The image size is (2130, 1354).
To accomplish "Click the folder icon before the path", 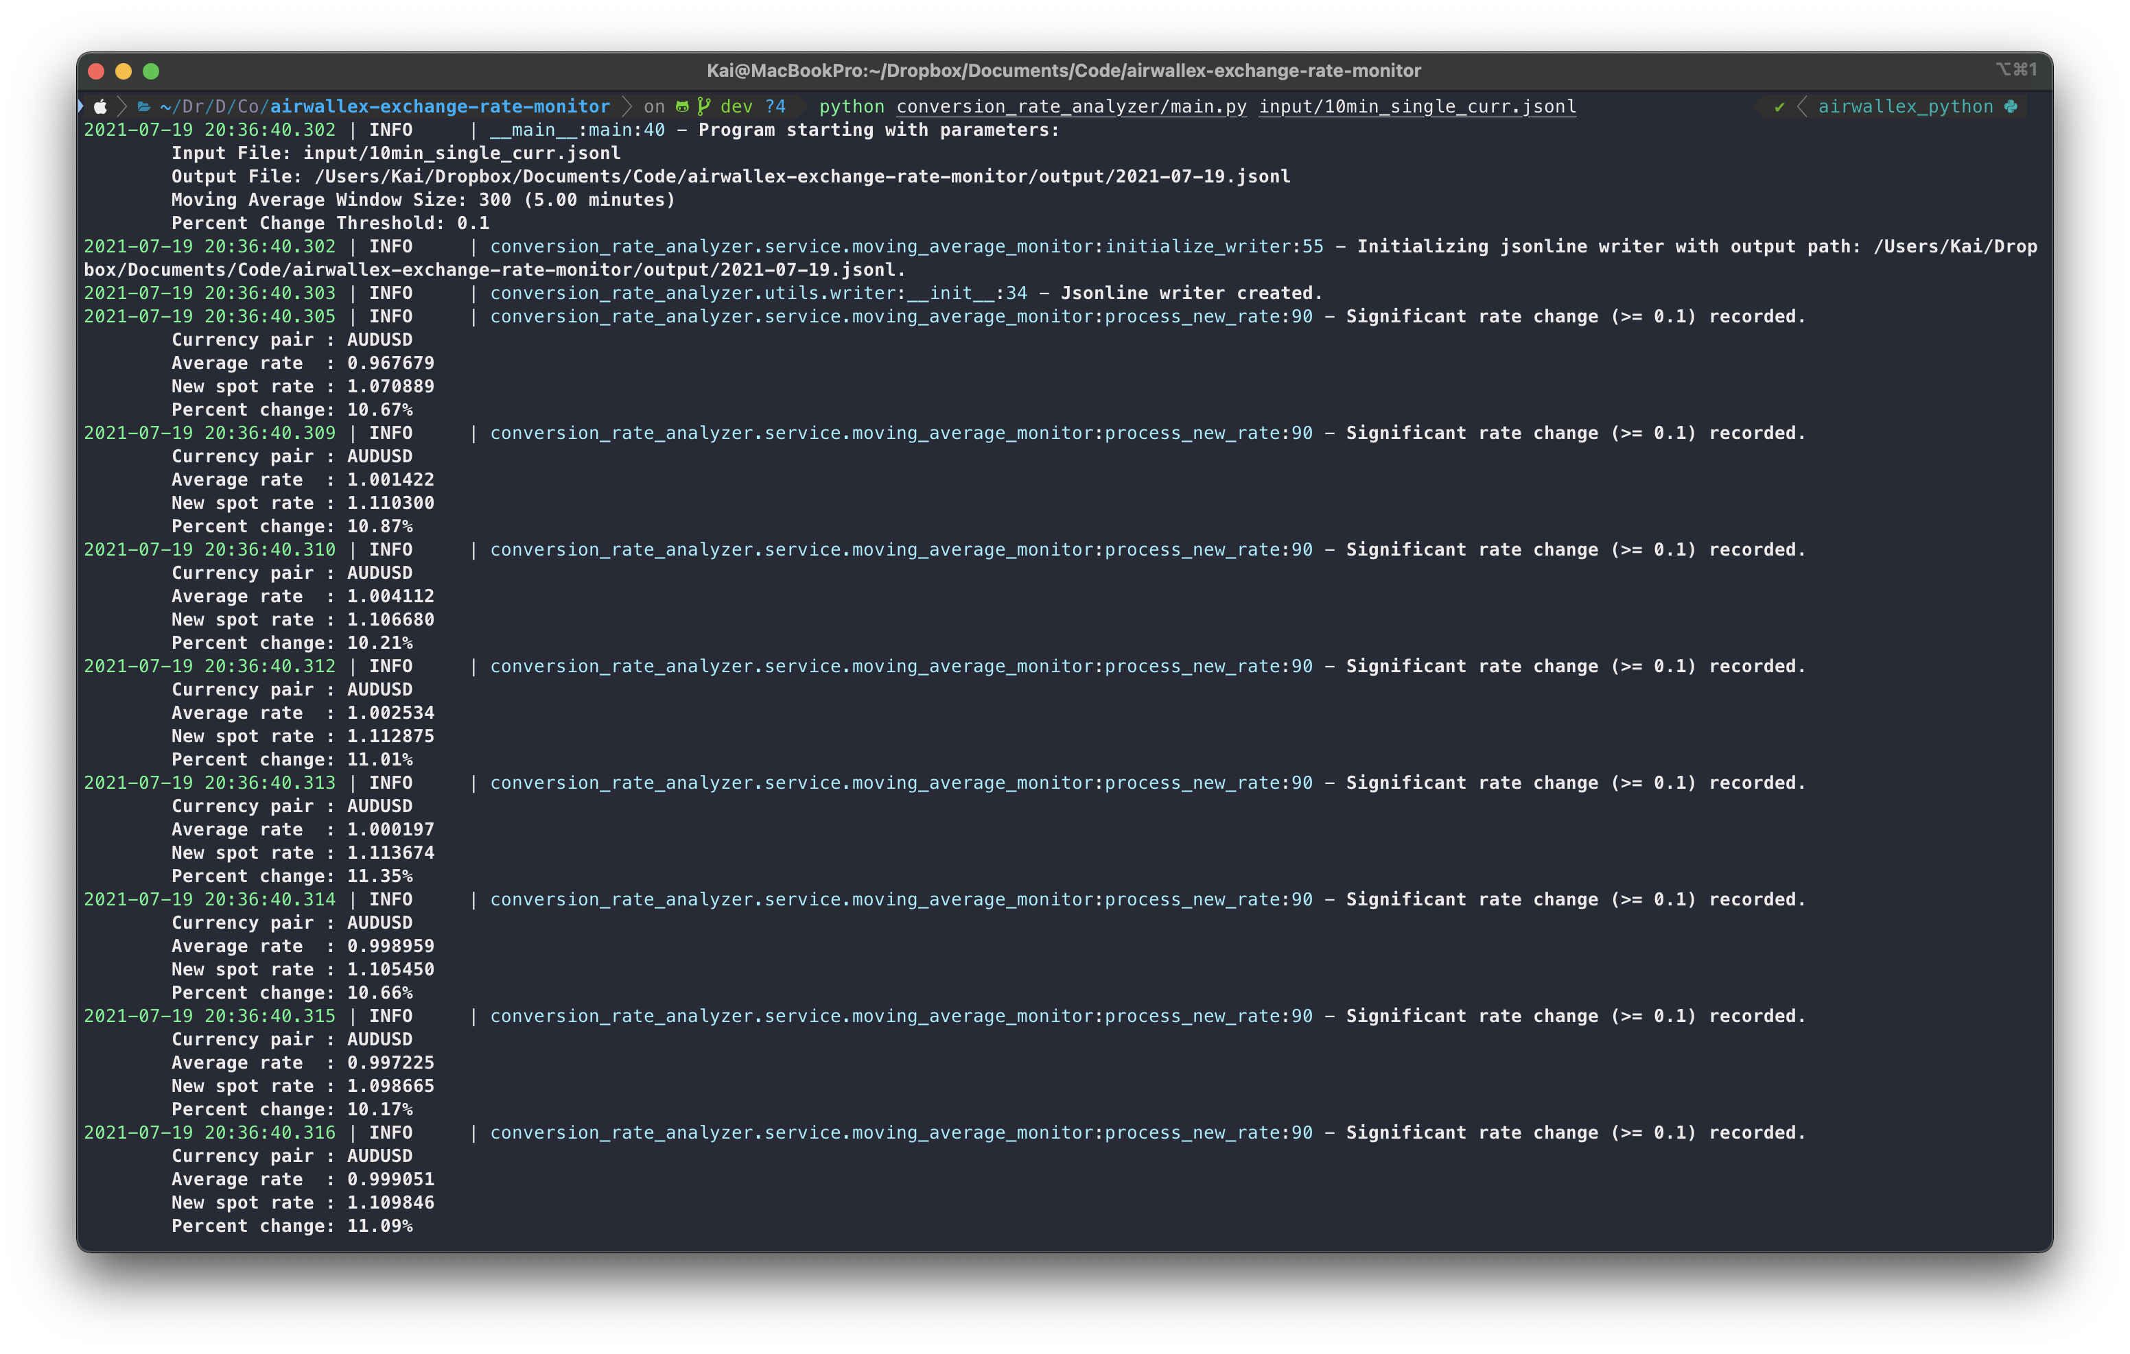I will tap(144, 107).
